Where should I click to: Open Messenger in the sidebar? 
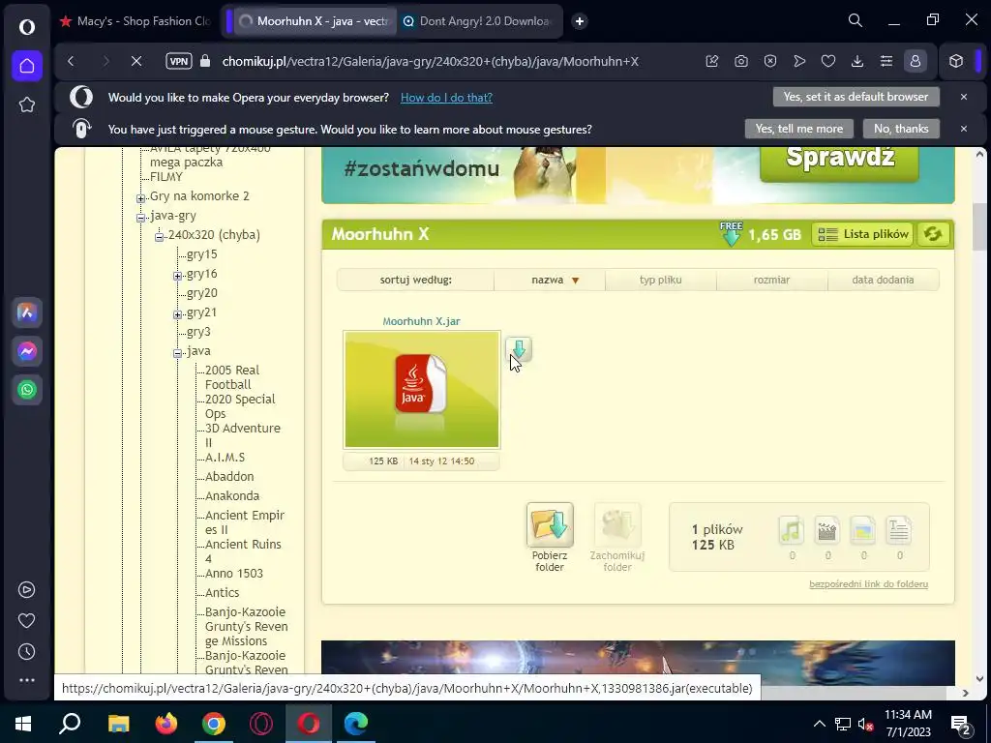pyautogui.click(x=26, y=350)
